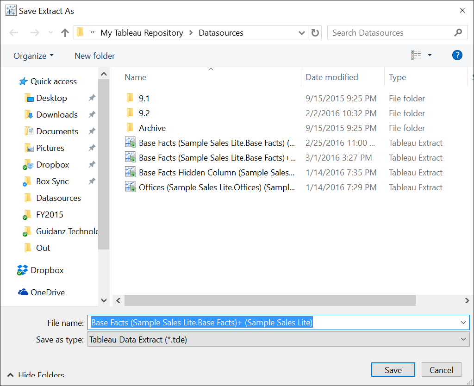This screenshot has width=474, height=386.
Task: Open the Out folder
Action: 37,248
